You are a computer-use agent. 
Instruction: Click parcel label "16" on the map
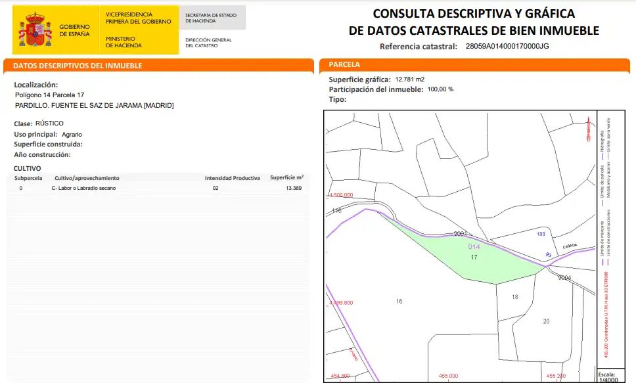point(399,302)
